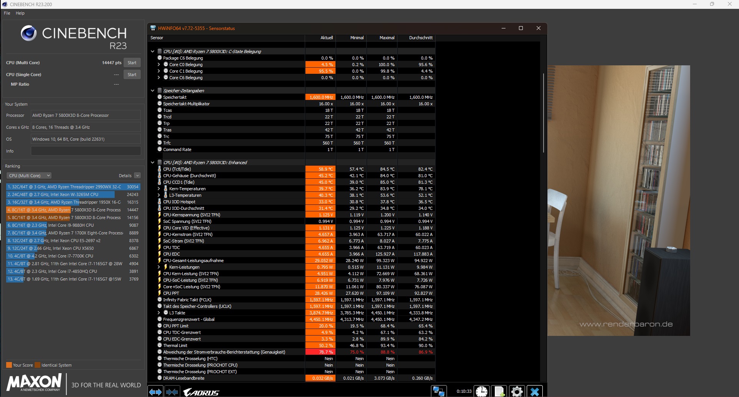Select ranking row Xeon E5-2697 v2
The height and width of the screenshot is (397, 739).
point(73,241)
